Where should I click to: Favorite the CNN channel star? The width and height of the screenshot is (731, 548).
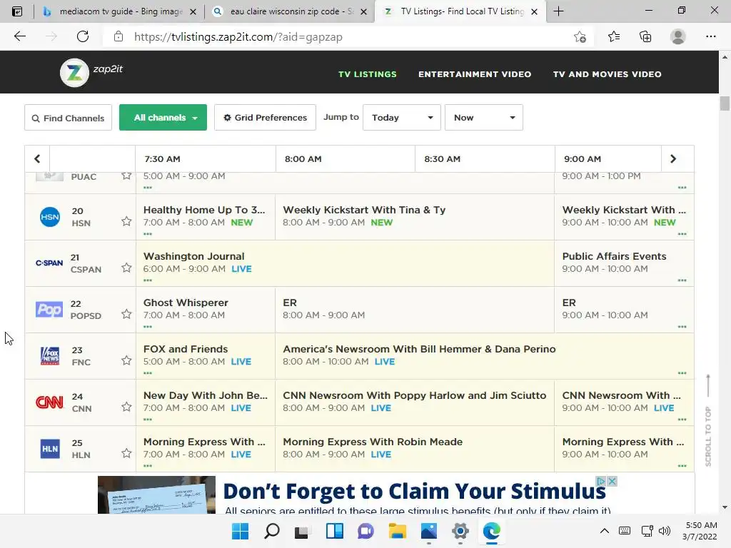click(126, 407)
